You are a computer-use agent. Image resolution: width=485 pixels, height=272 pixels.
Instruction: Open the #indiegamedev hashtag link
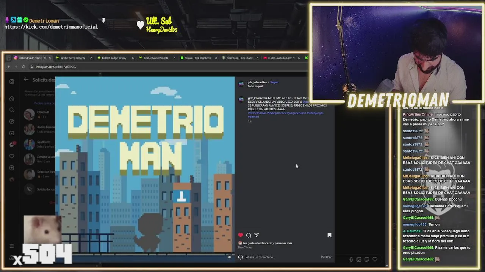(277, 113)
